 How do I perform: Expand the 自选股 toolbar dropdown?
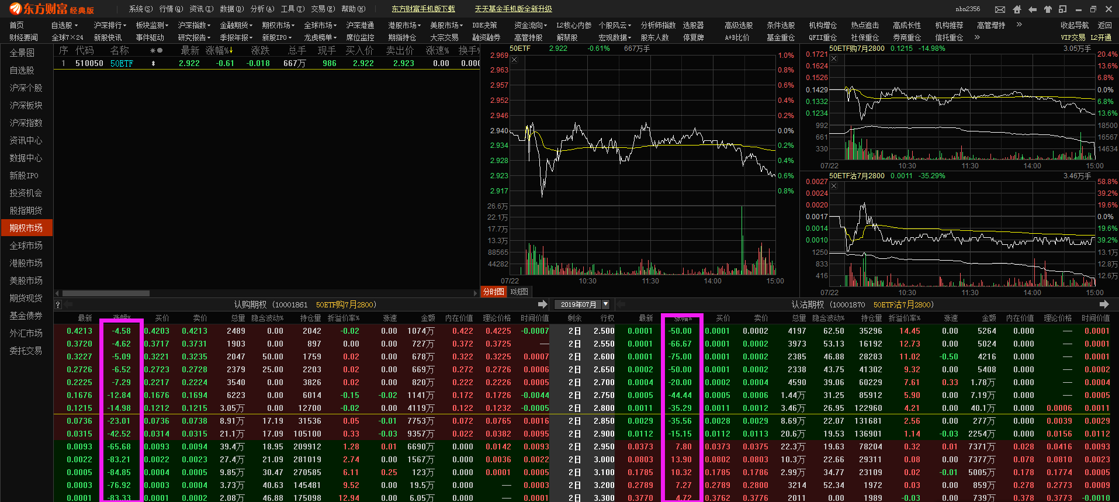coord(65,25)
